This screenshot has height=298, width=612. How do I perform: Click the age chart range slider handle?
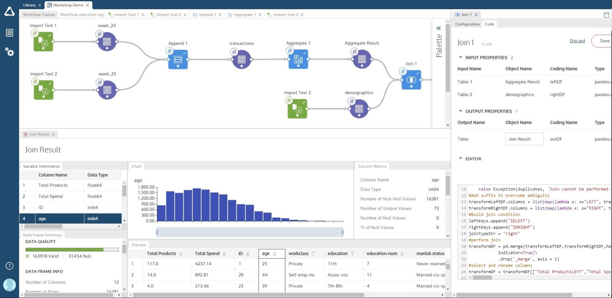[157, 232]
